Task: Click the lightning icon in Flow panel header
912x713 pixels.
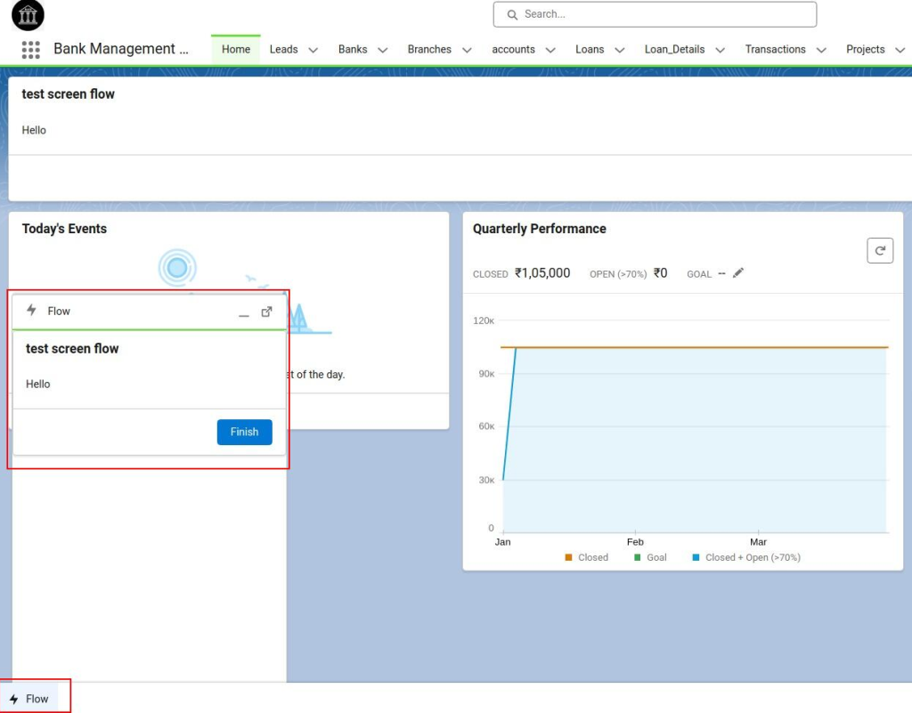Action: coord(31,311)
